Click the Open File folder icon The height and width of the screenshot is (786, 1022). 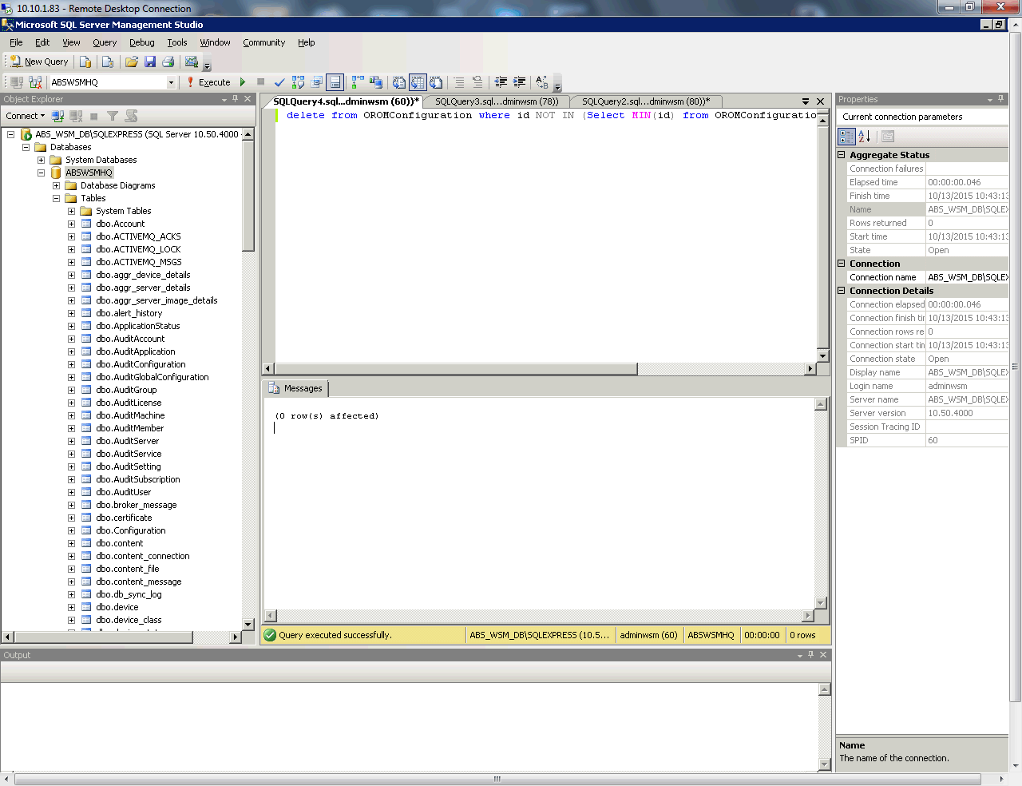coord(132,62)
